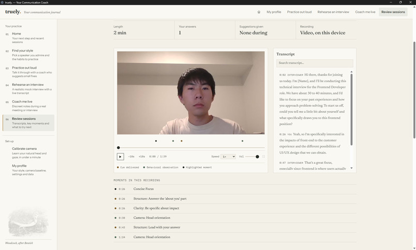Screen dimensions: 416x250
Task: Open 'Camera: Head orientation' moment at 0:38
Action: click(235, 217)
